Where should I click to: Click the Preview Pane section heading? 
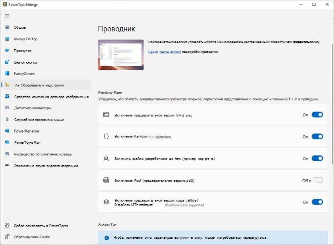[110, 92]
